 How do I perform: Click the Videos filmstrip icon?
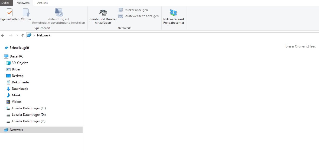(8, 102)
